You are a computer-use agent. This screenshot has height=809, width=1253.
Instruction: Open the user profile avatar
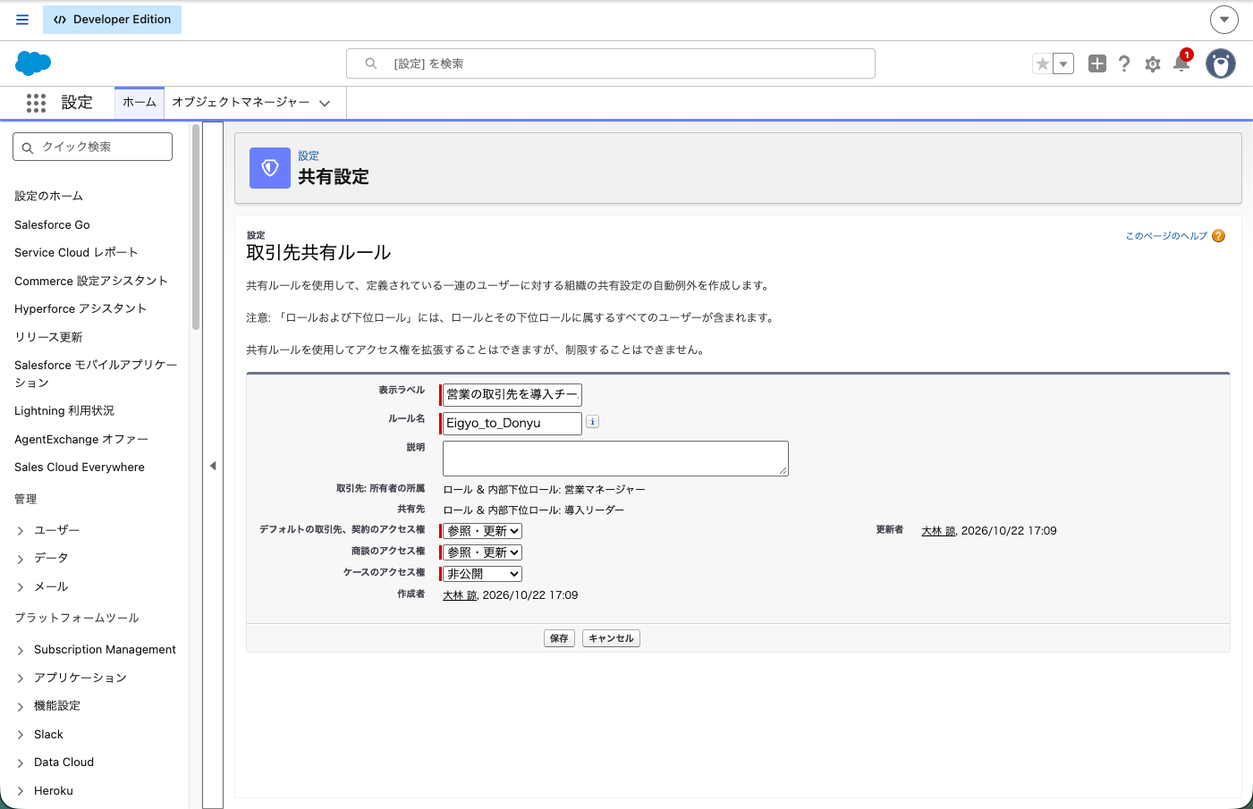click(1220, 63)
